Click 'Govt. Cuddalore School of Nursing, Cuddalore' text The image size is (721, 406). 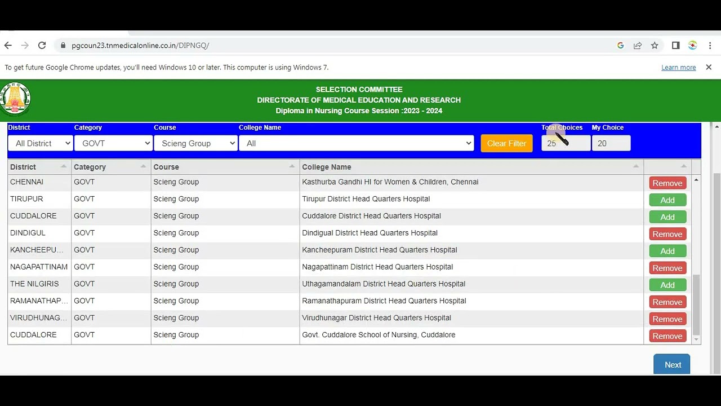pos(379,334)
